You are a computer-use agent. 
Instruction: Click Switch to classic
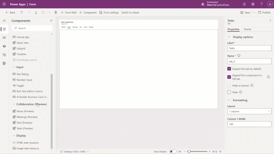(130, 12)
